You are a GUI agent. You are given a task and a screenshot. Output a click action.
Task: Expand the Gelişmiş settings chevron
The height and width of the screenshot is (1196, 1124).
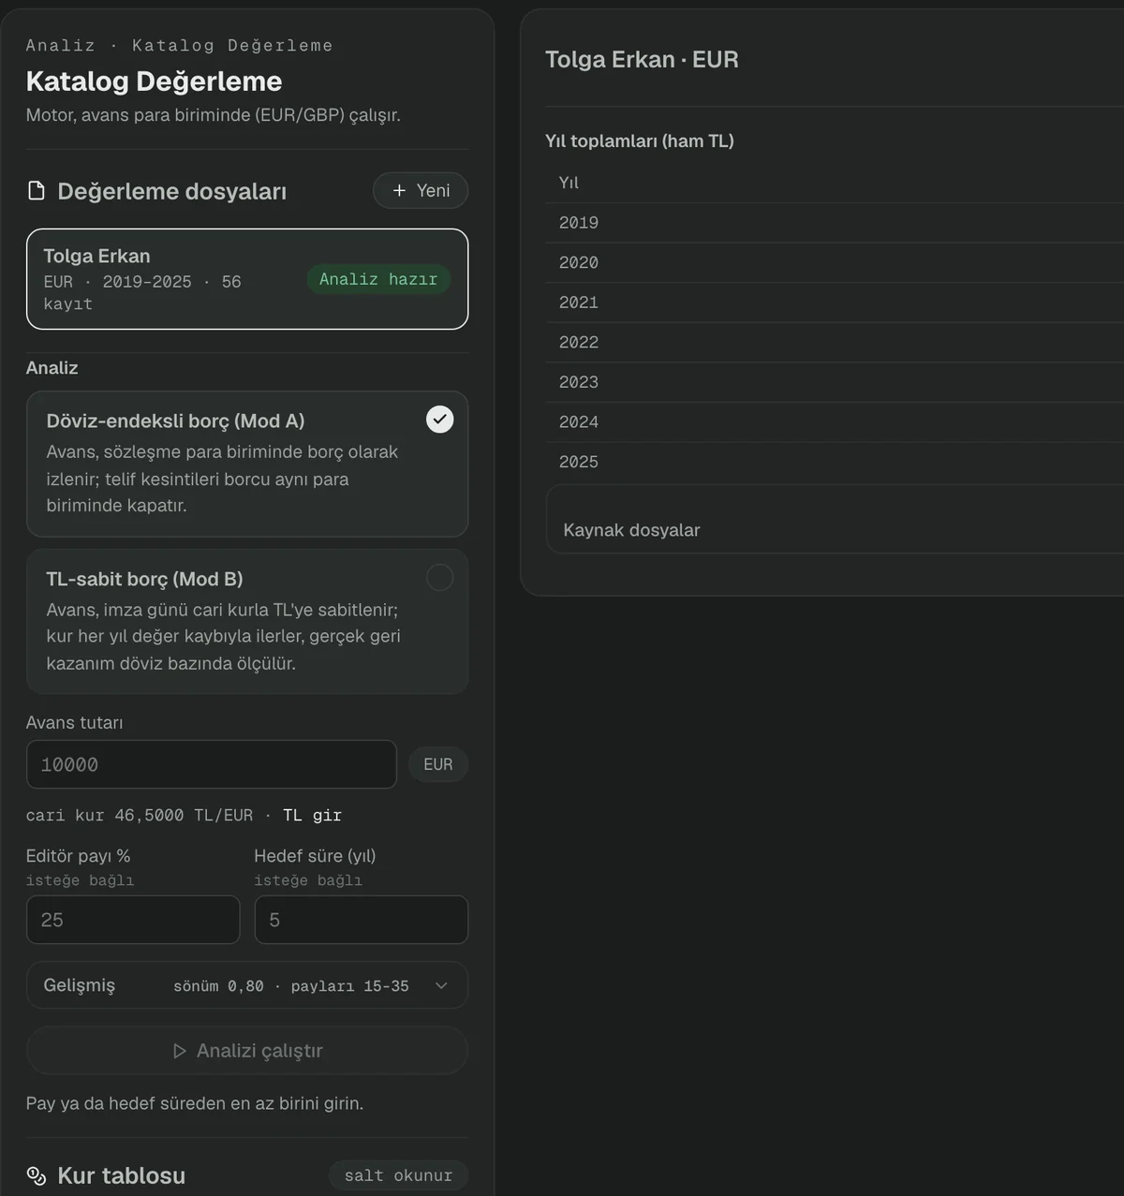click(x=441, y=985)
